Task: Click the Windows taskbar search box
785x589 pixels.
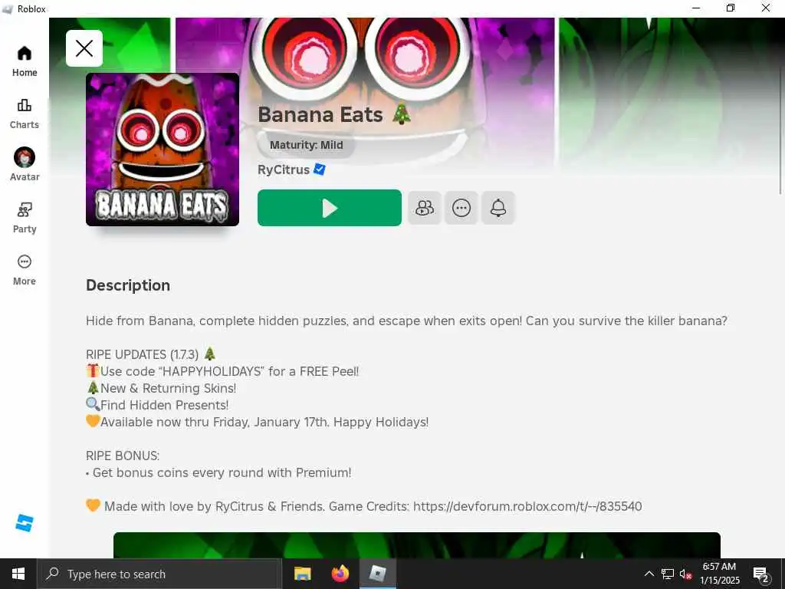Action: [x=159, y=574]
